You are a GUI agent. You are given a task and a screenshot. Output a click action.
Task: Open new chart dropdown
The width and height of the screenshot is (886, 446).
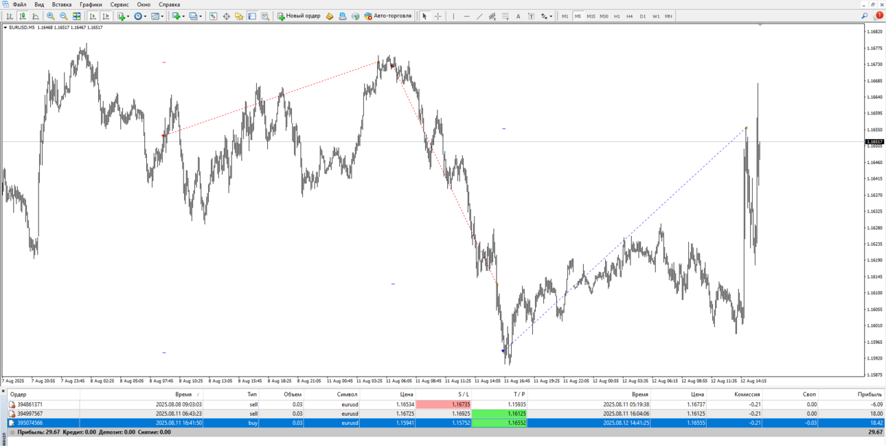179,16
